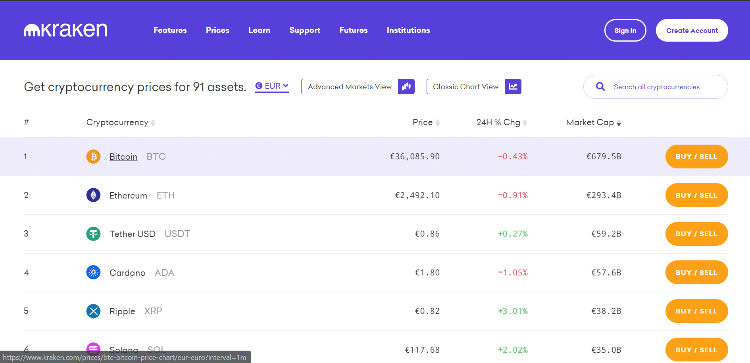Click BUY / SELL for Ripple
Screen dimensions: 750x363
pyautogui.click(x=696, y=311)
